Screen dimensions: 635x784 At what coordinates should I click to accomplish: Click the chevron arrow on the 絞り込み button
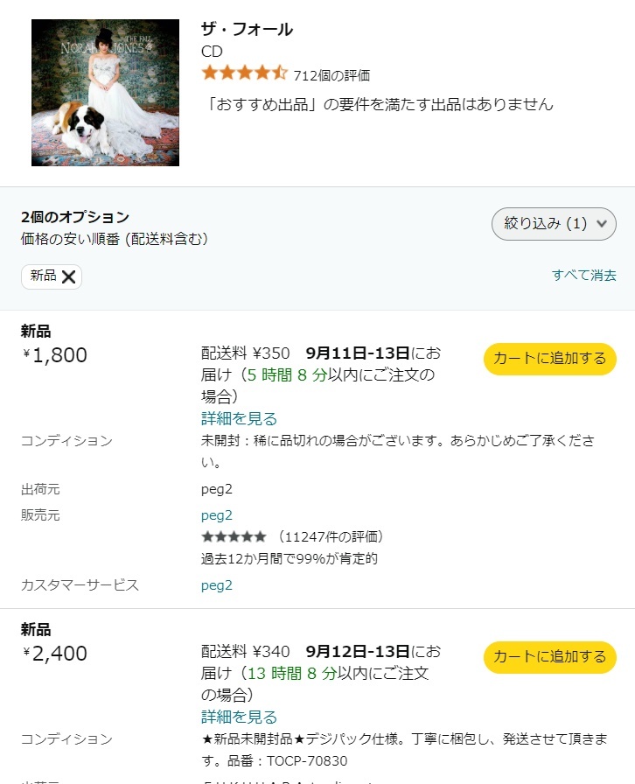601,224
